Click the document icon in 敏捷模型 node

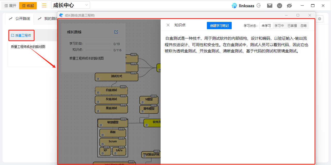pyautogui.click(x=101, y=125)
